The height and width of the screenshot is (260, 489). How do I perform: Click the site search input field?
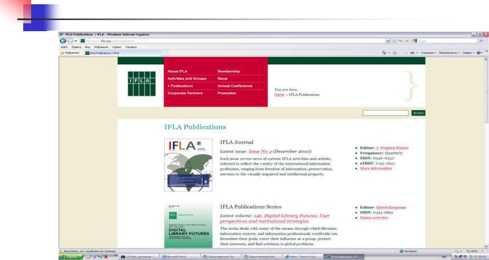click(386, 113)
